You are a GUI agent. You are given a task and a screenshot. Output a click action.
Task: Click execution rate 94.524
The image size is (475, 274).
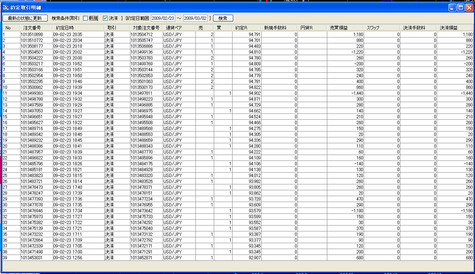click(255, 116)
